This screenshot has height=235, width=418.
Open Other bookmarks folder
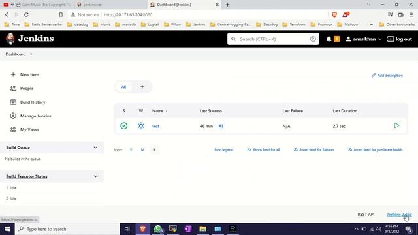(397, 24)
